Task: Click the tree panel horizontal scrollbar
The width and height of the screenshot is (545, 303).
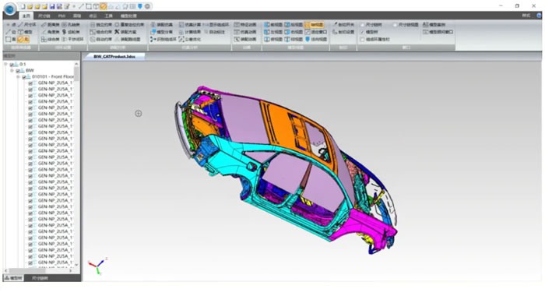Action: (38, 270)
